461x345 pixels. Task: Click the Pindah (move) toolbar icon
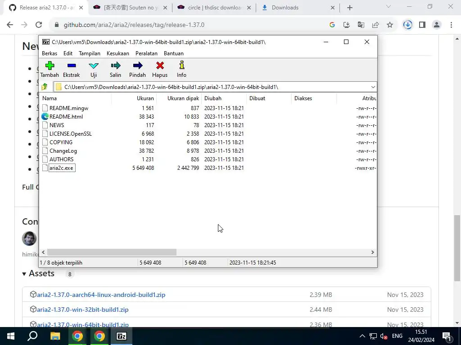click(138, 66)
